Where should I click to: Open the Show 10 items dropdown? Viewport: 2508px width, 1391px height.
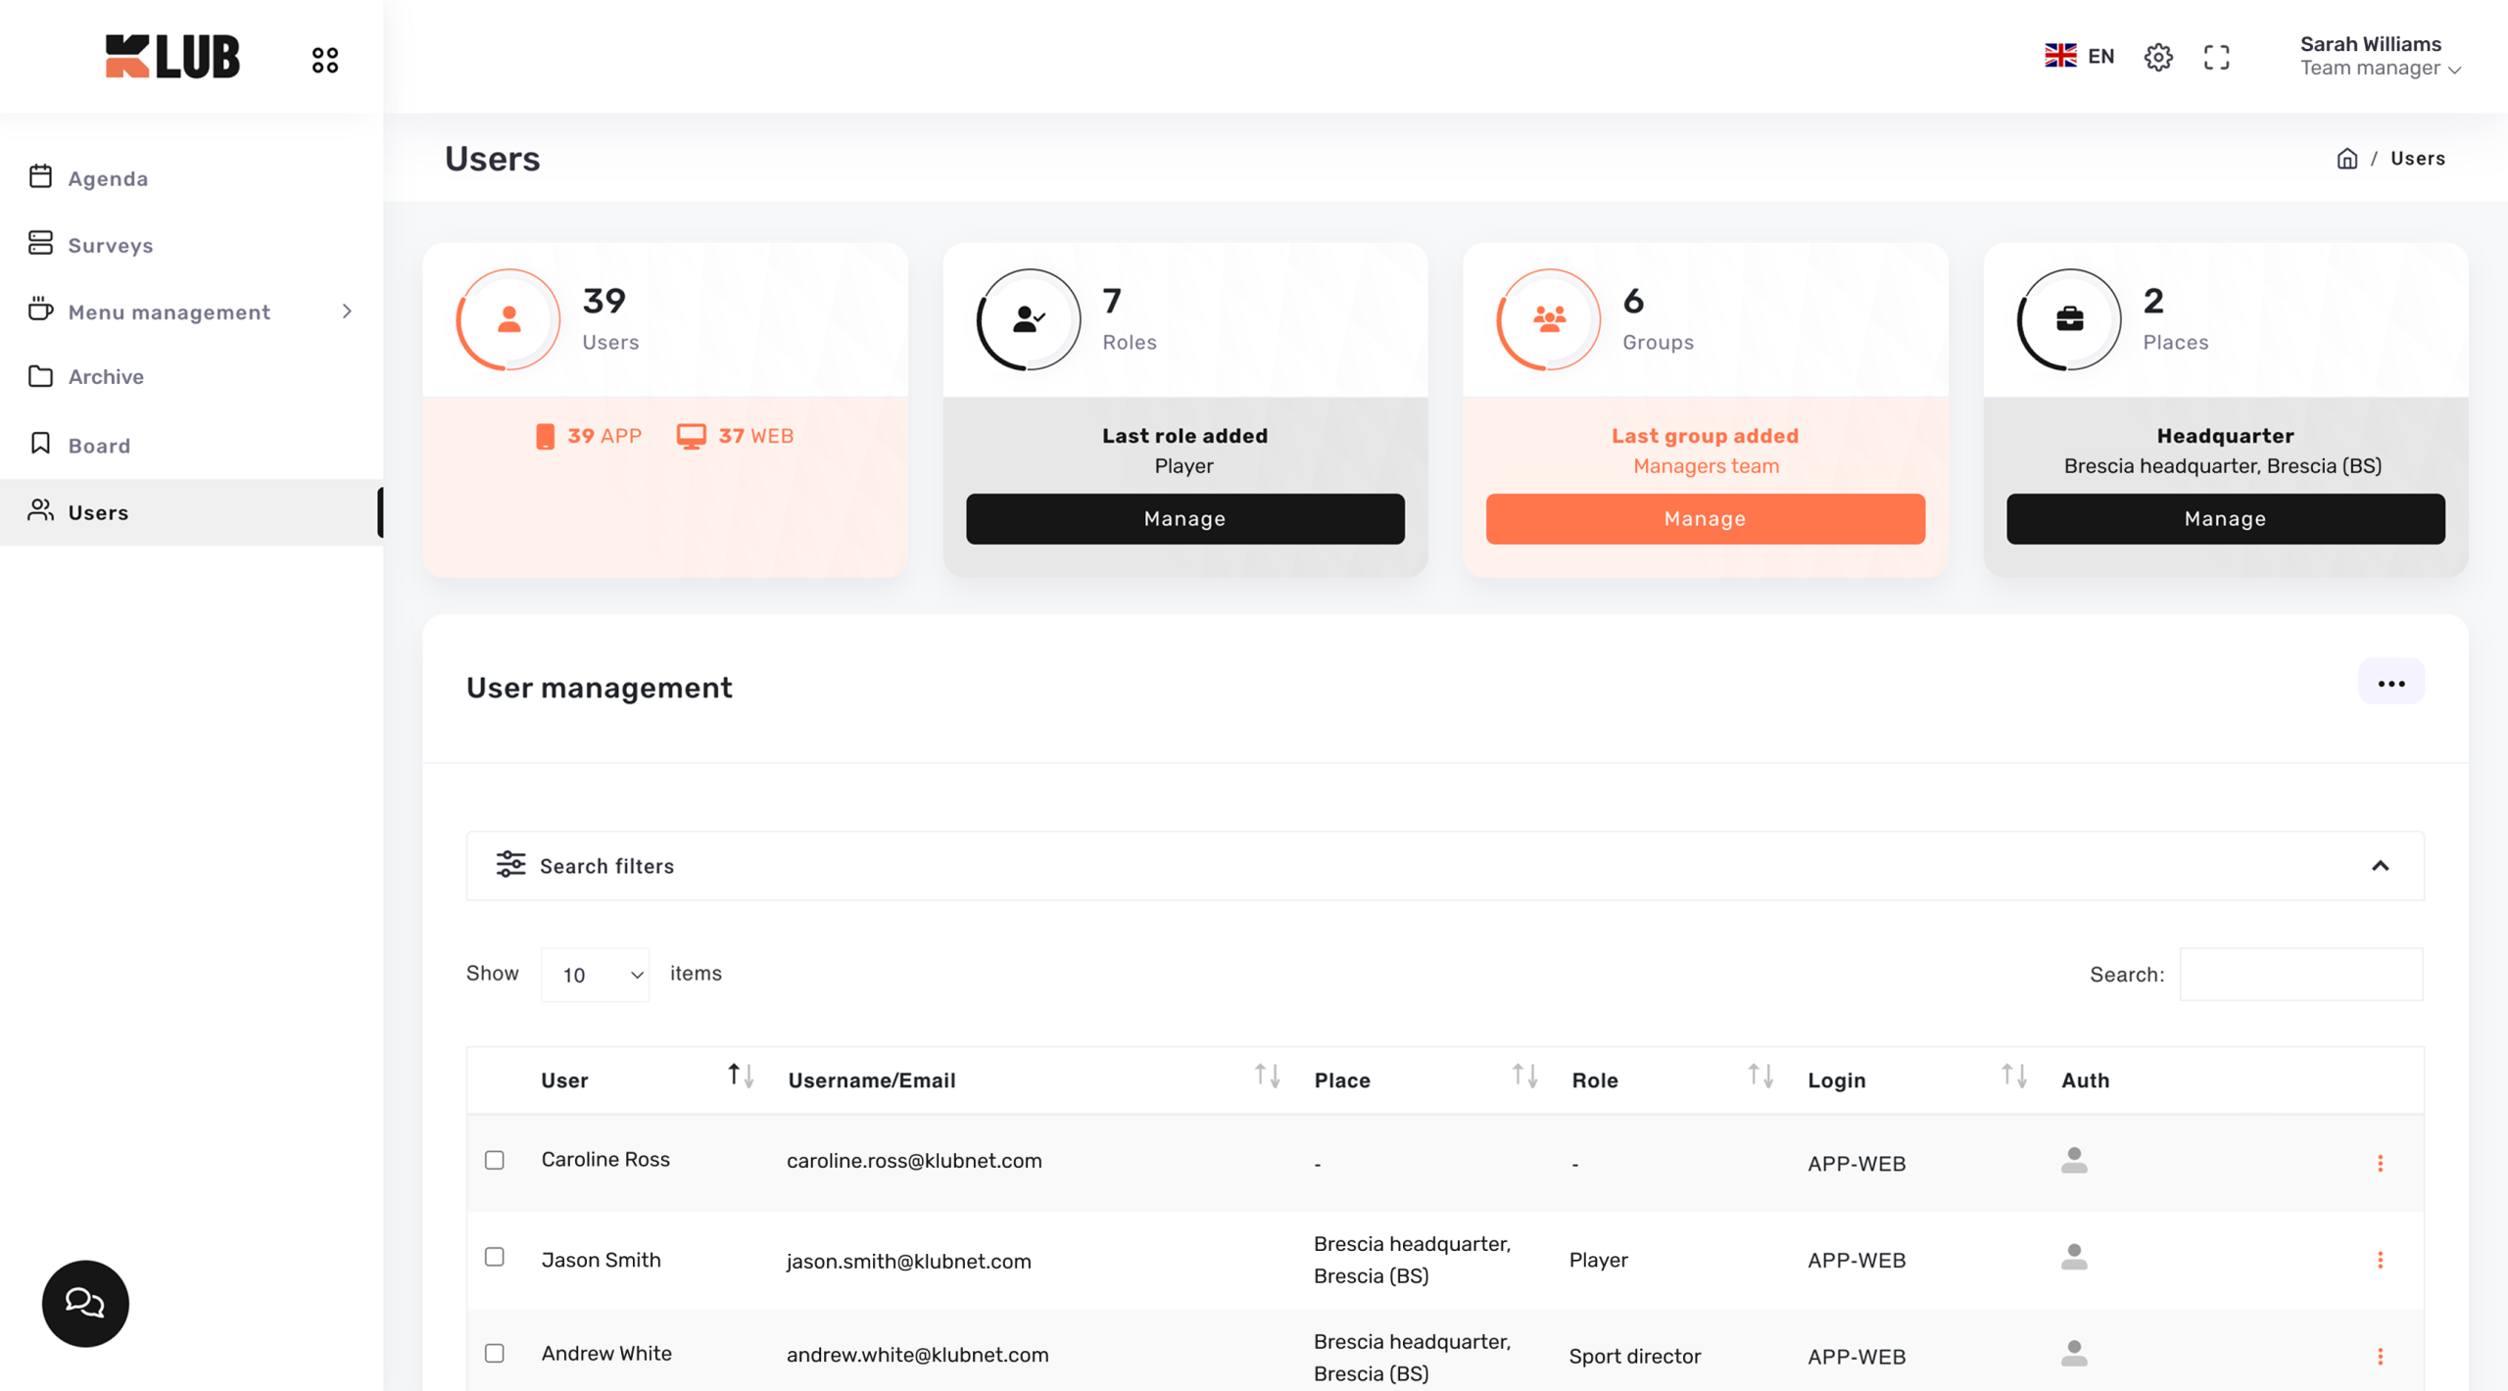(x=595, y=975)
